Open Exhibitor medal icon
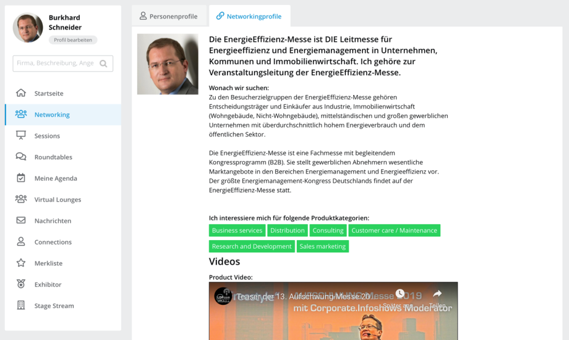 pos(21,284)
